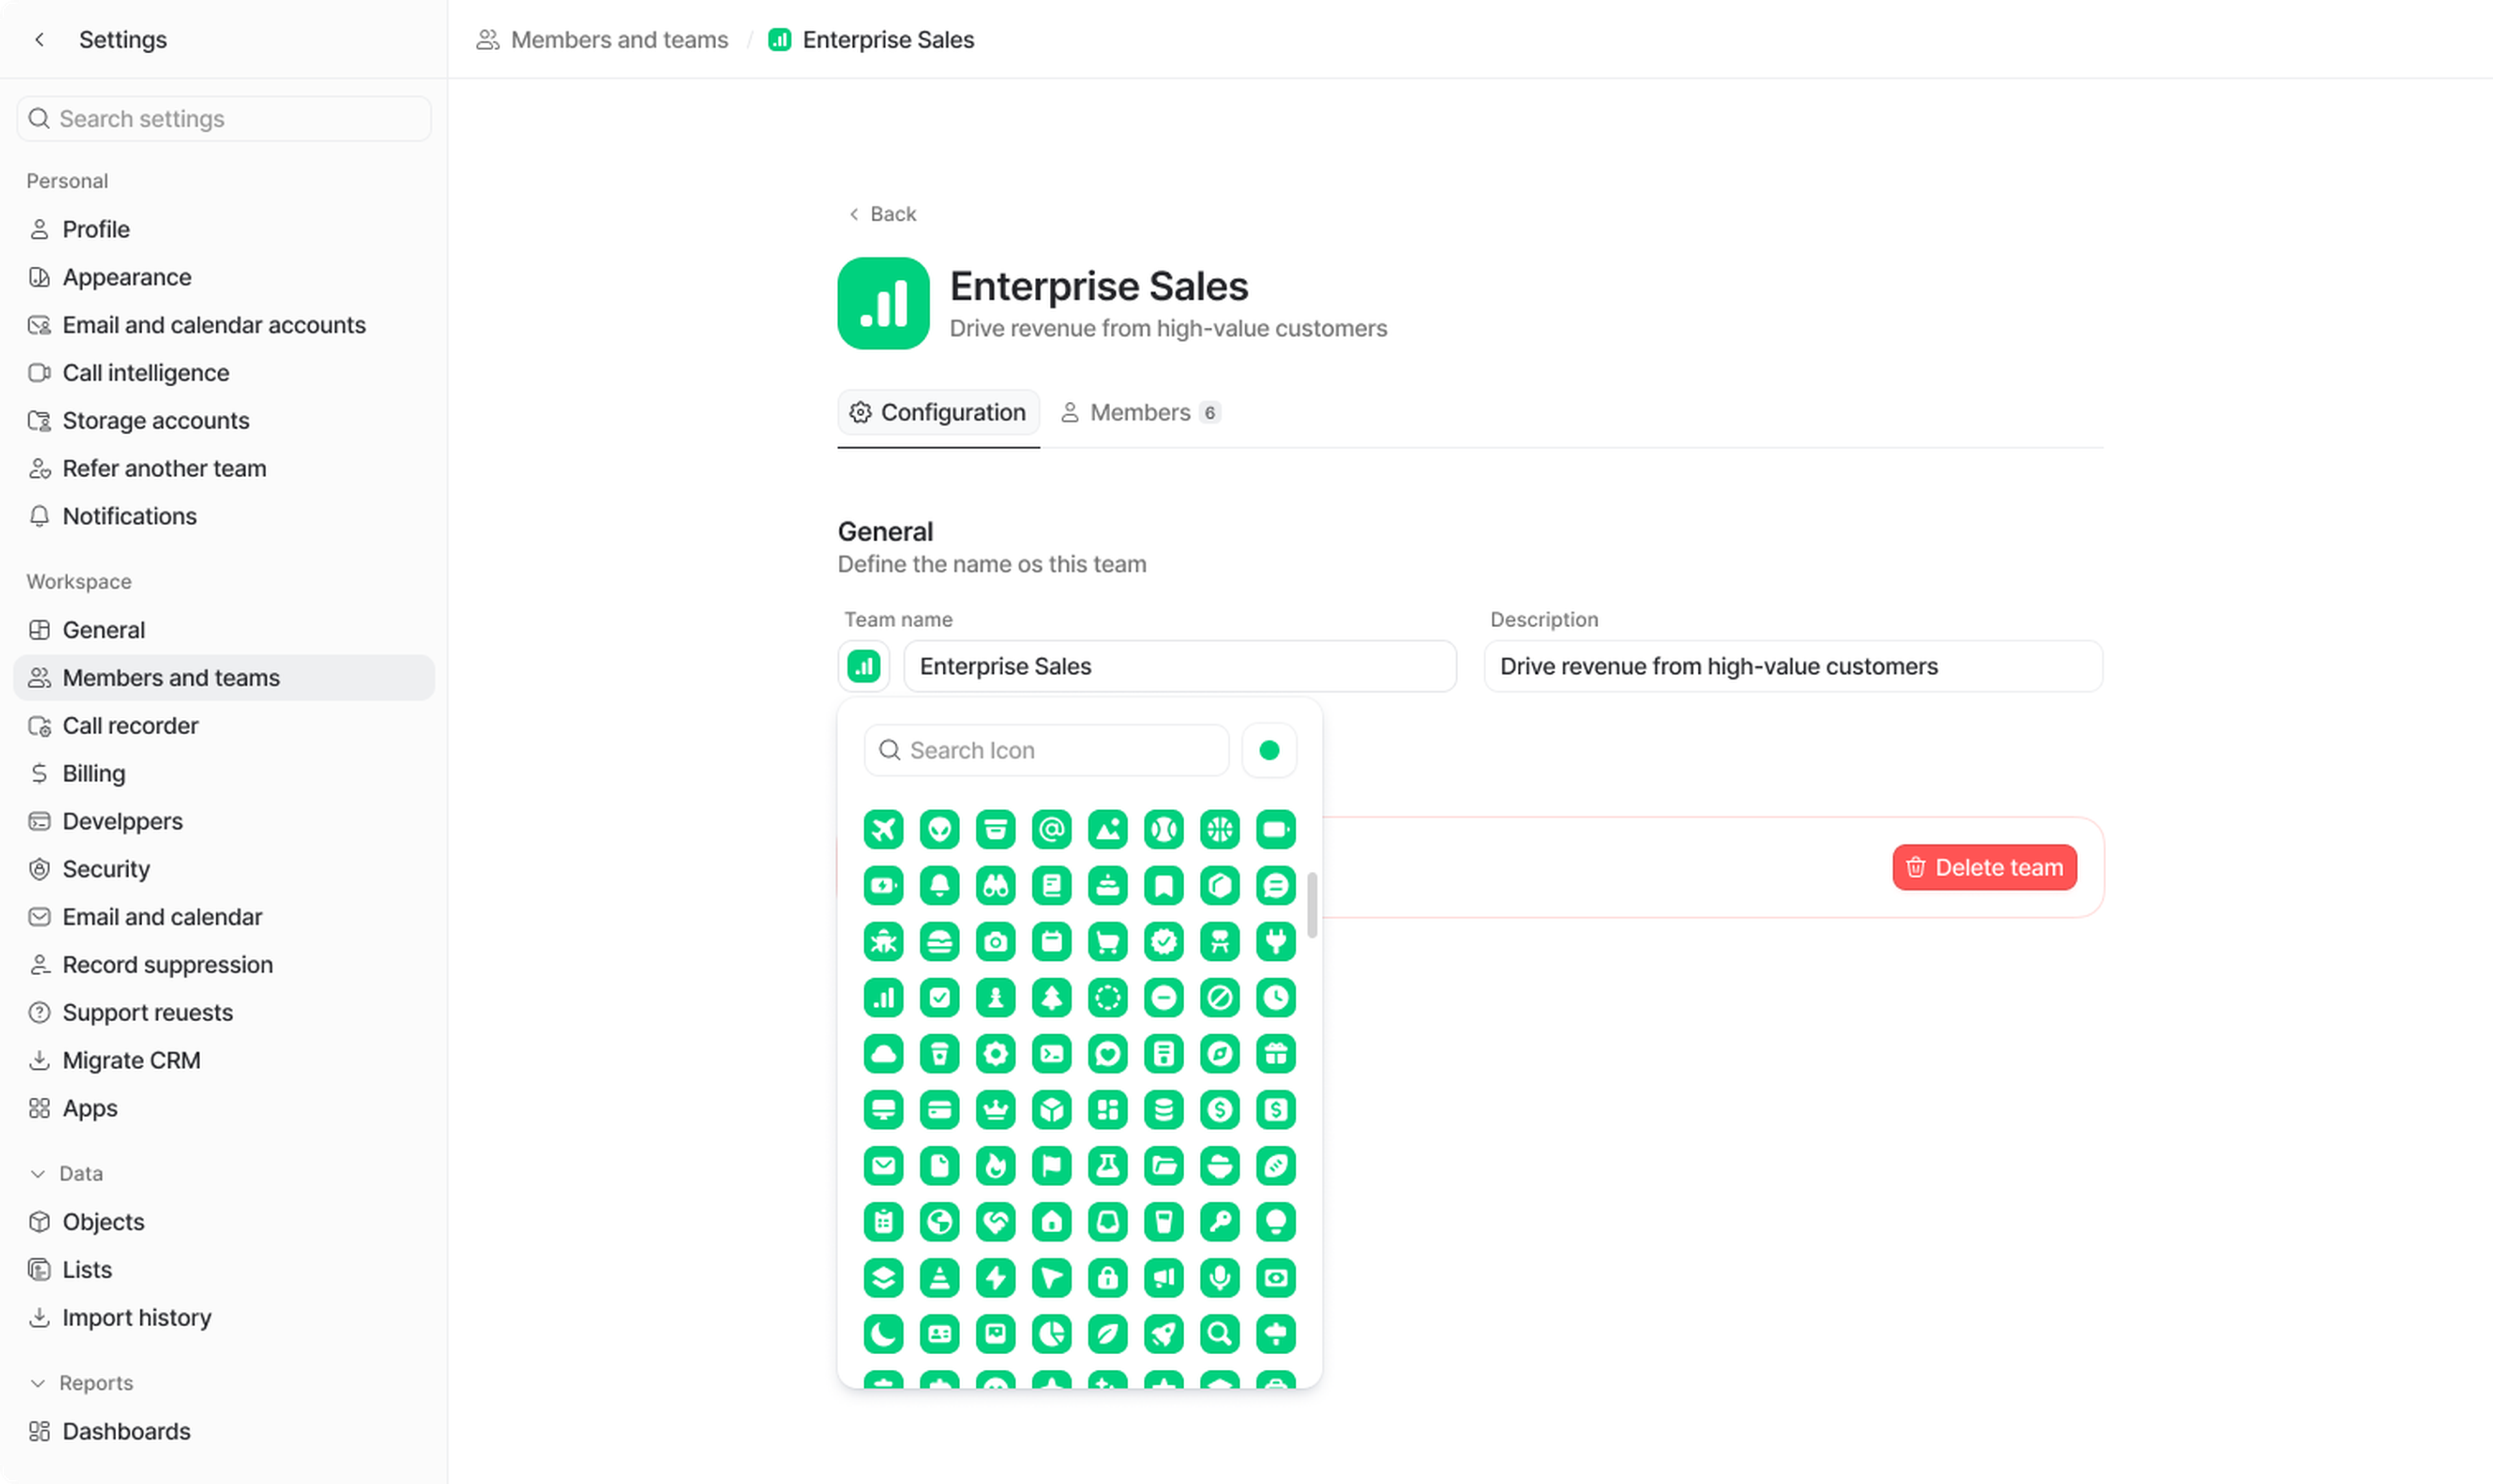Viewport: 2493px width, 1484px height.
Task: Pick the airplane icon in the picker
Action: click(883, 829)
